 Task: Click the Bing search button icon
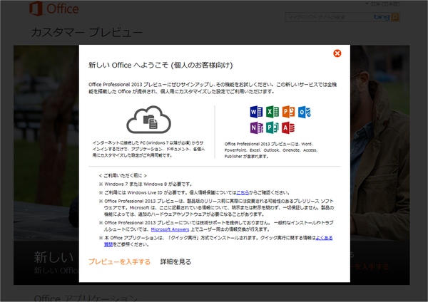(394, 17)
